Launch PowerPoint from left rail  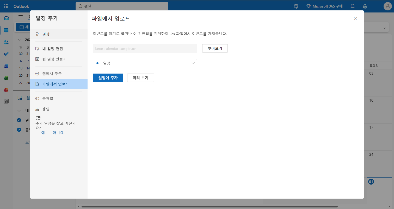[6, 90]
